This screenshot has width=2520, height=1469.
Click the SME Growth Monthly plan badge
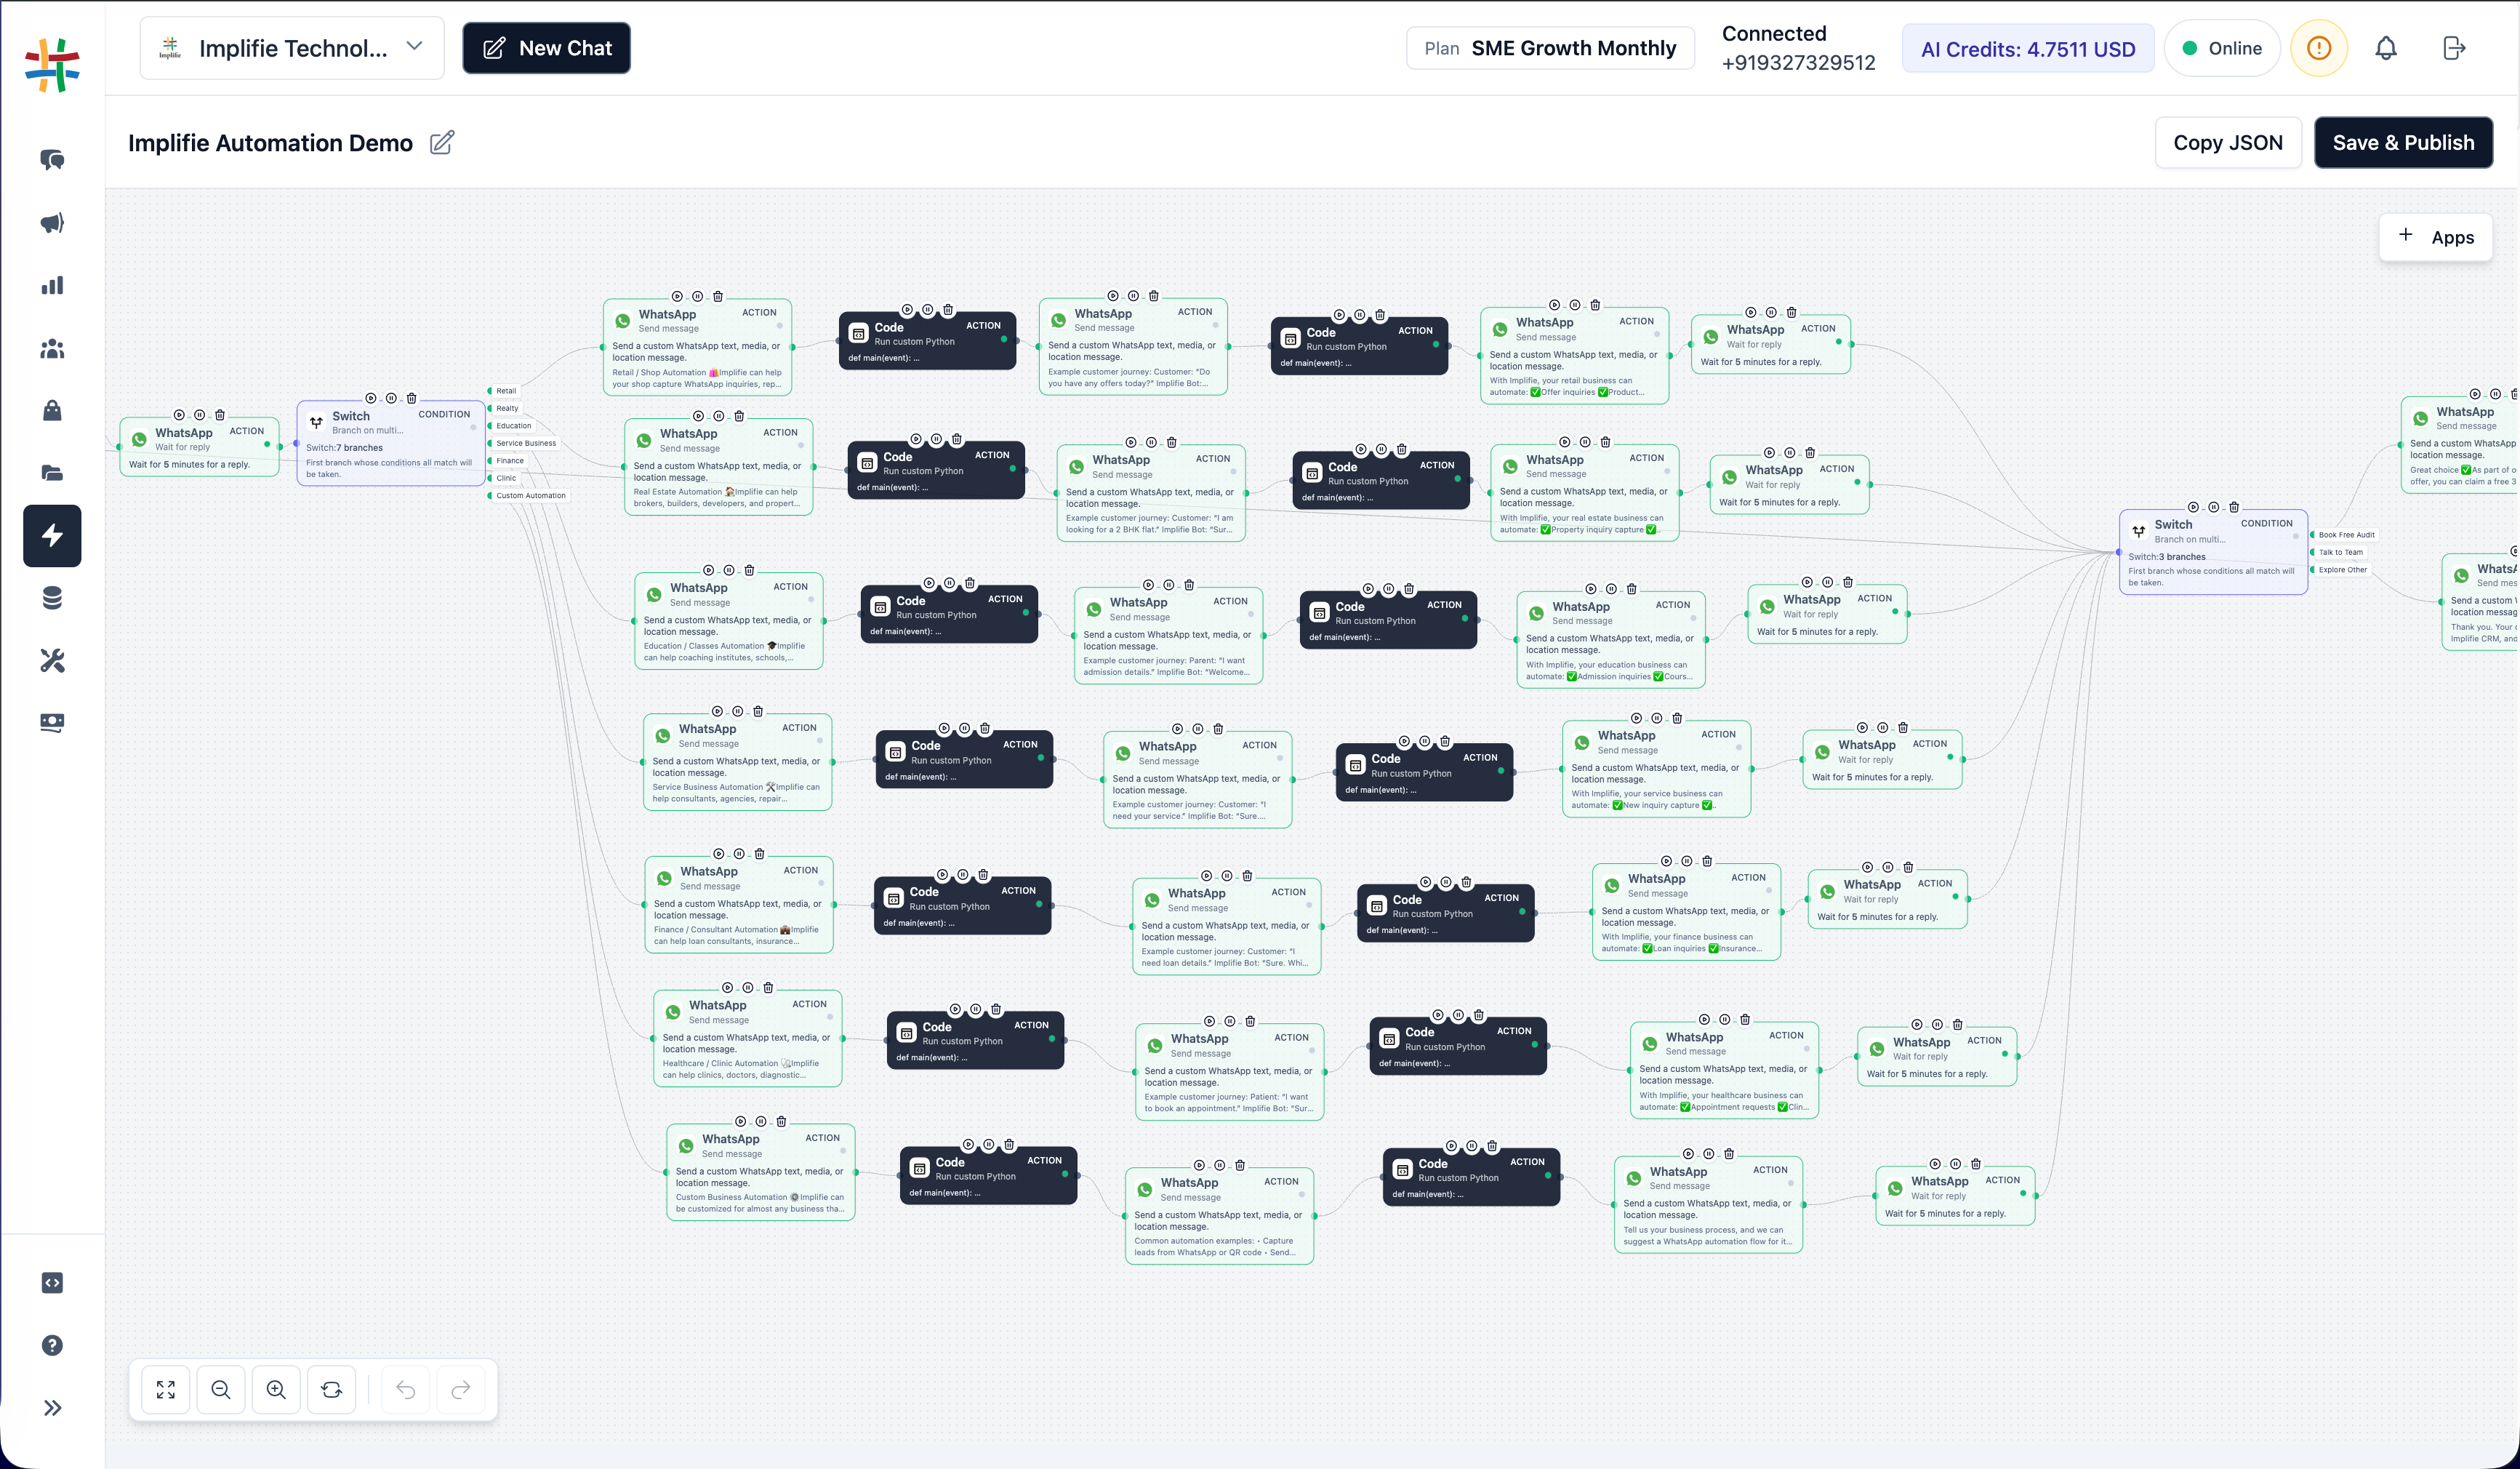click(x=1550, y=48)
